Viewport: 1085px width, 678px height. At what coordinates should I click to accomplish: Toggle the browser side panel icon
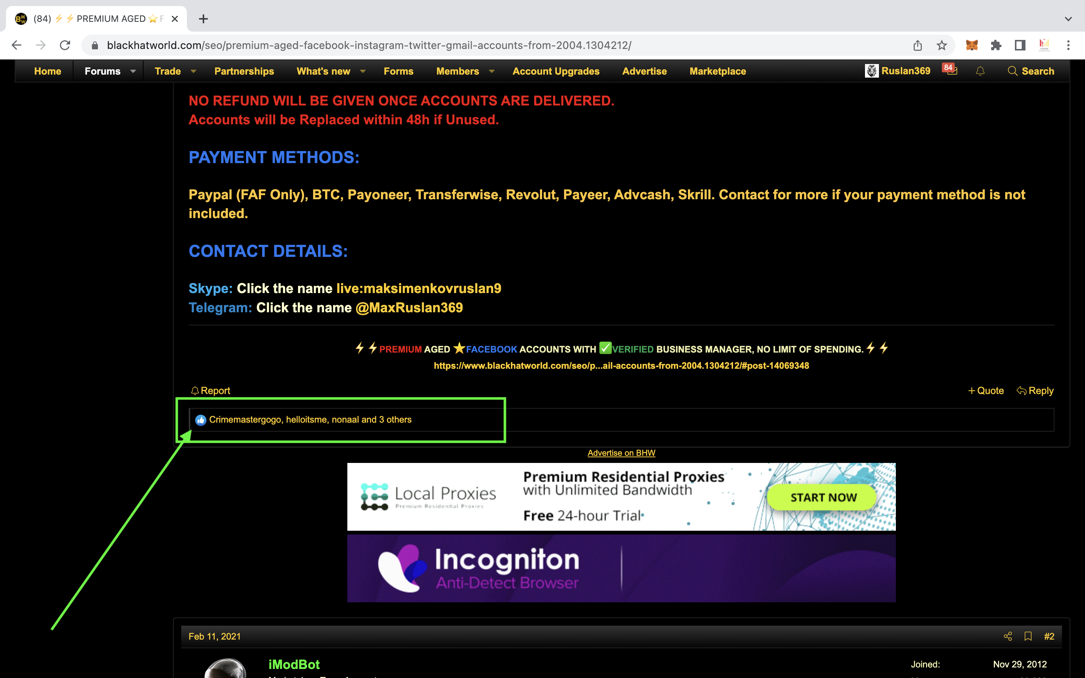[1020, 45]
